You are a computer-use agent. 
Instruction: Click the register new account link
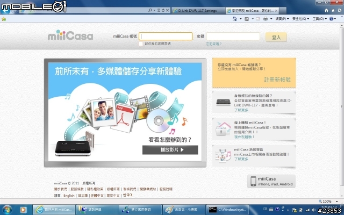[277, 80]
